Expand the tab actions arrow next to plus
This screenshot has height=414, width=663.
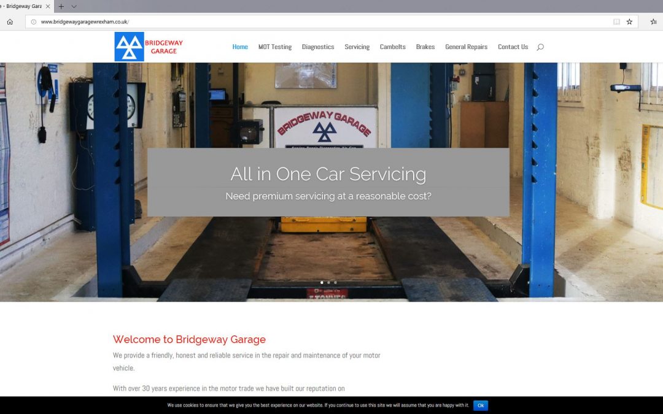pyautogui.click(x=73, y=6)
